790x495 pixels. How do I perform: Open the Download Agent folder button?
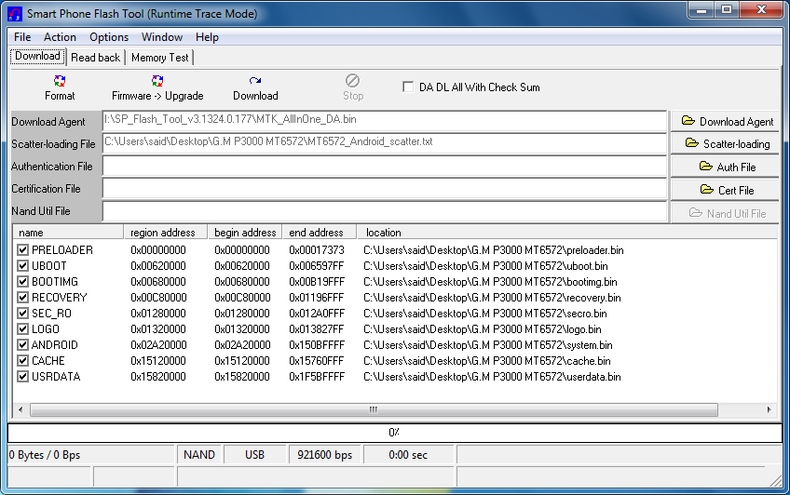[725, 121]
